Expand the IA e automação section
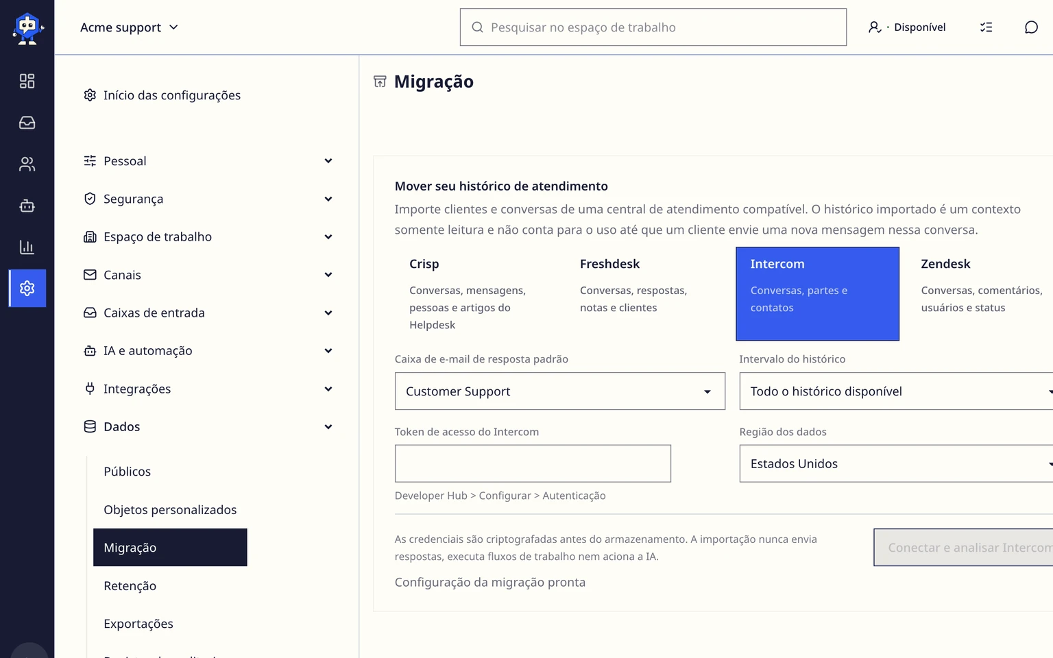 coord(208,351)
